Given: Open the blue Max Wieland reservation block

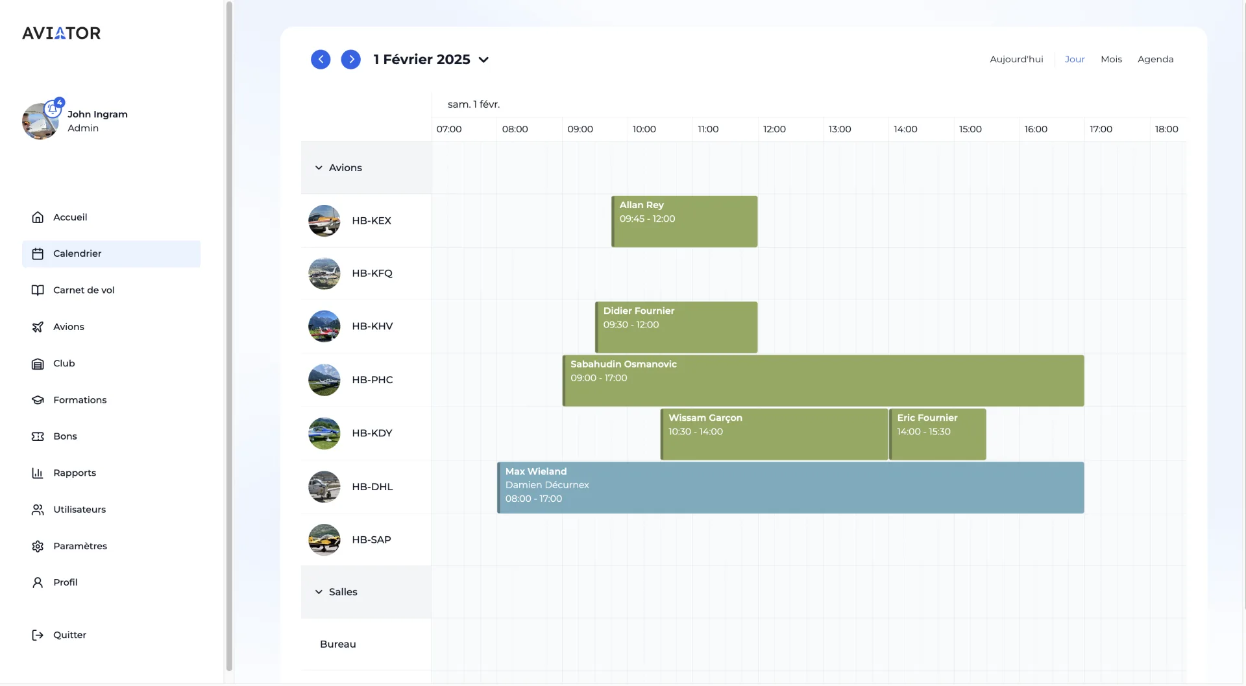Looking at the screenshot, I should (790, 488).
